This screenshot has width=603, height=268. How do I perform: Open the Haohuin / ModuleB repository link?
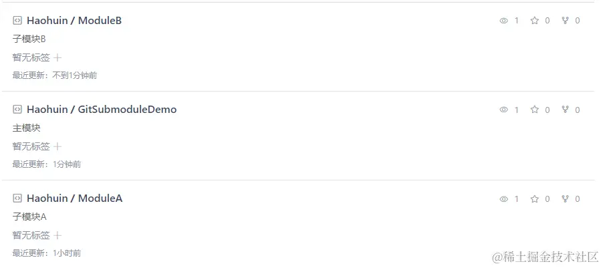point(74,20)
